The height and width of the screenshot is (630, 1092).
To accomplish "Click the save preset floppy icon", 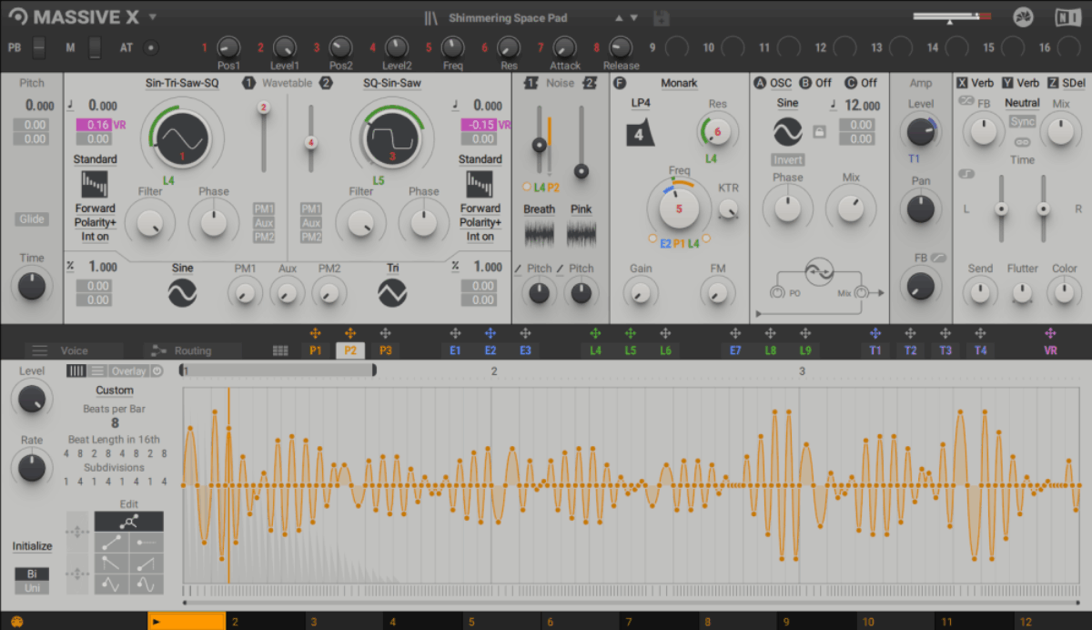I will (x=662, y=18).
